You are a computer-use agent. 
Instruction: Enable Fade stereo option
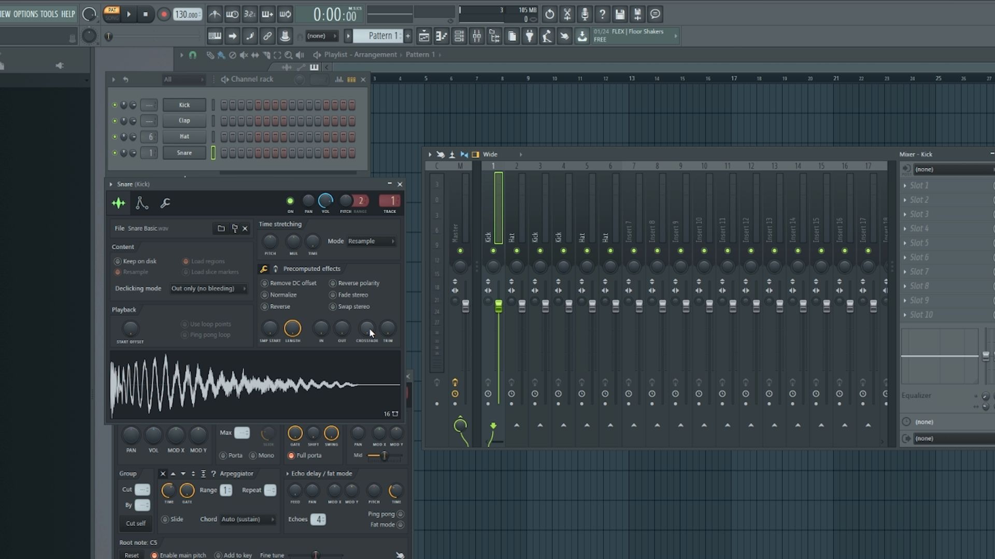point(349,295)
